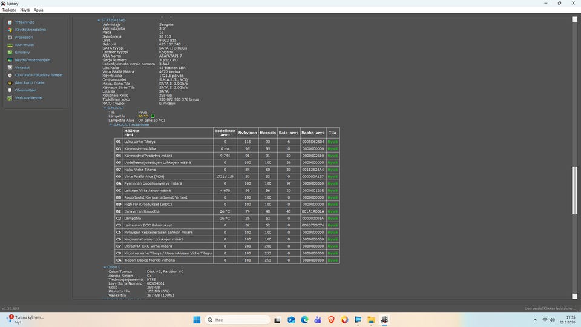Open the Näytä menu

(25, 10)
